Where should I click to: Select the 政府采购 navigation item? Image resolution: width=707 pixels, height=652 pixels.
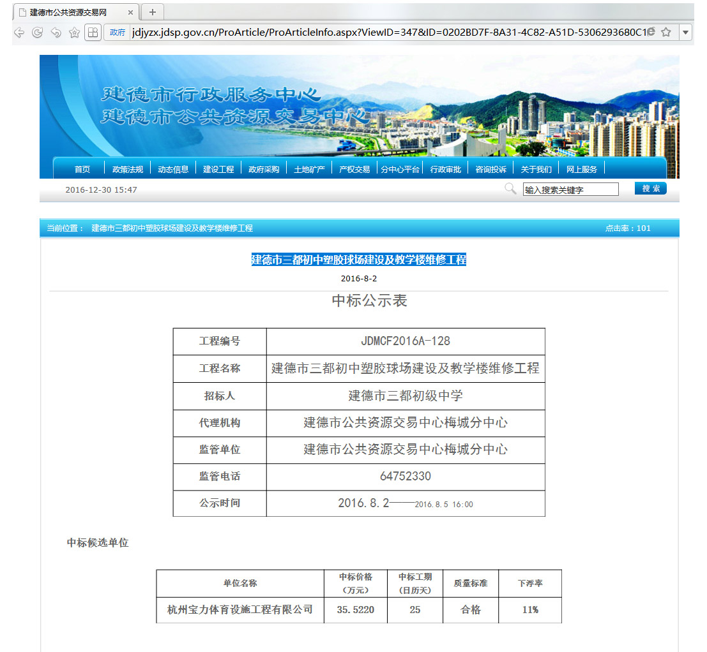264,169
